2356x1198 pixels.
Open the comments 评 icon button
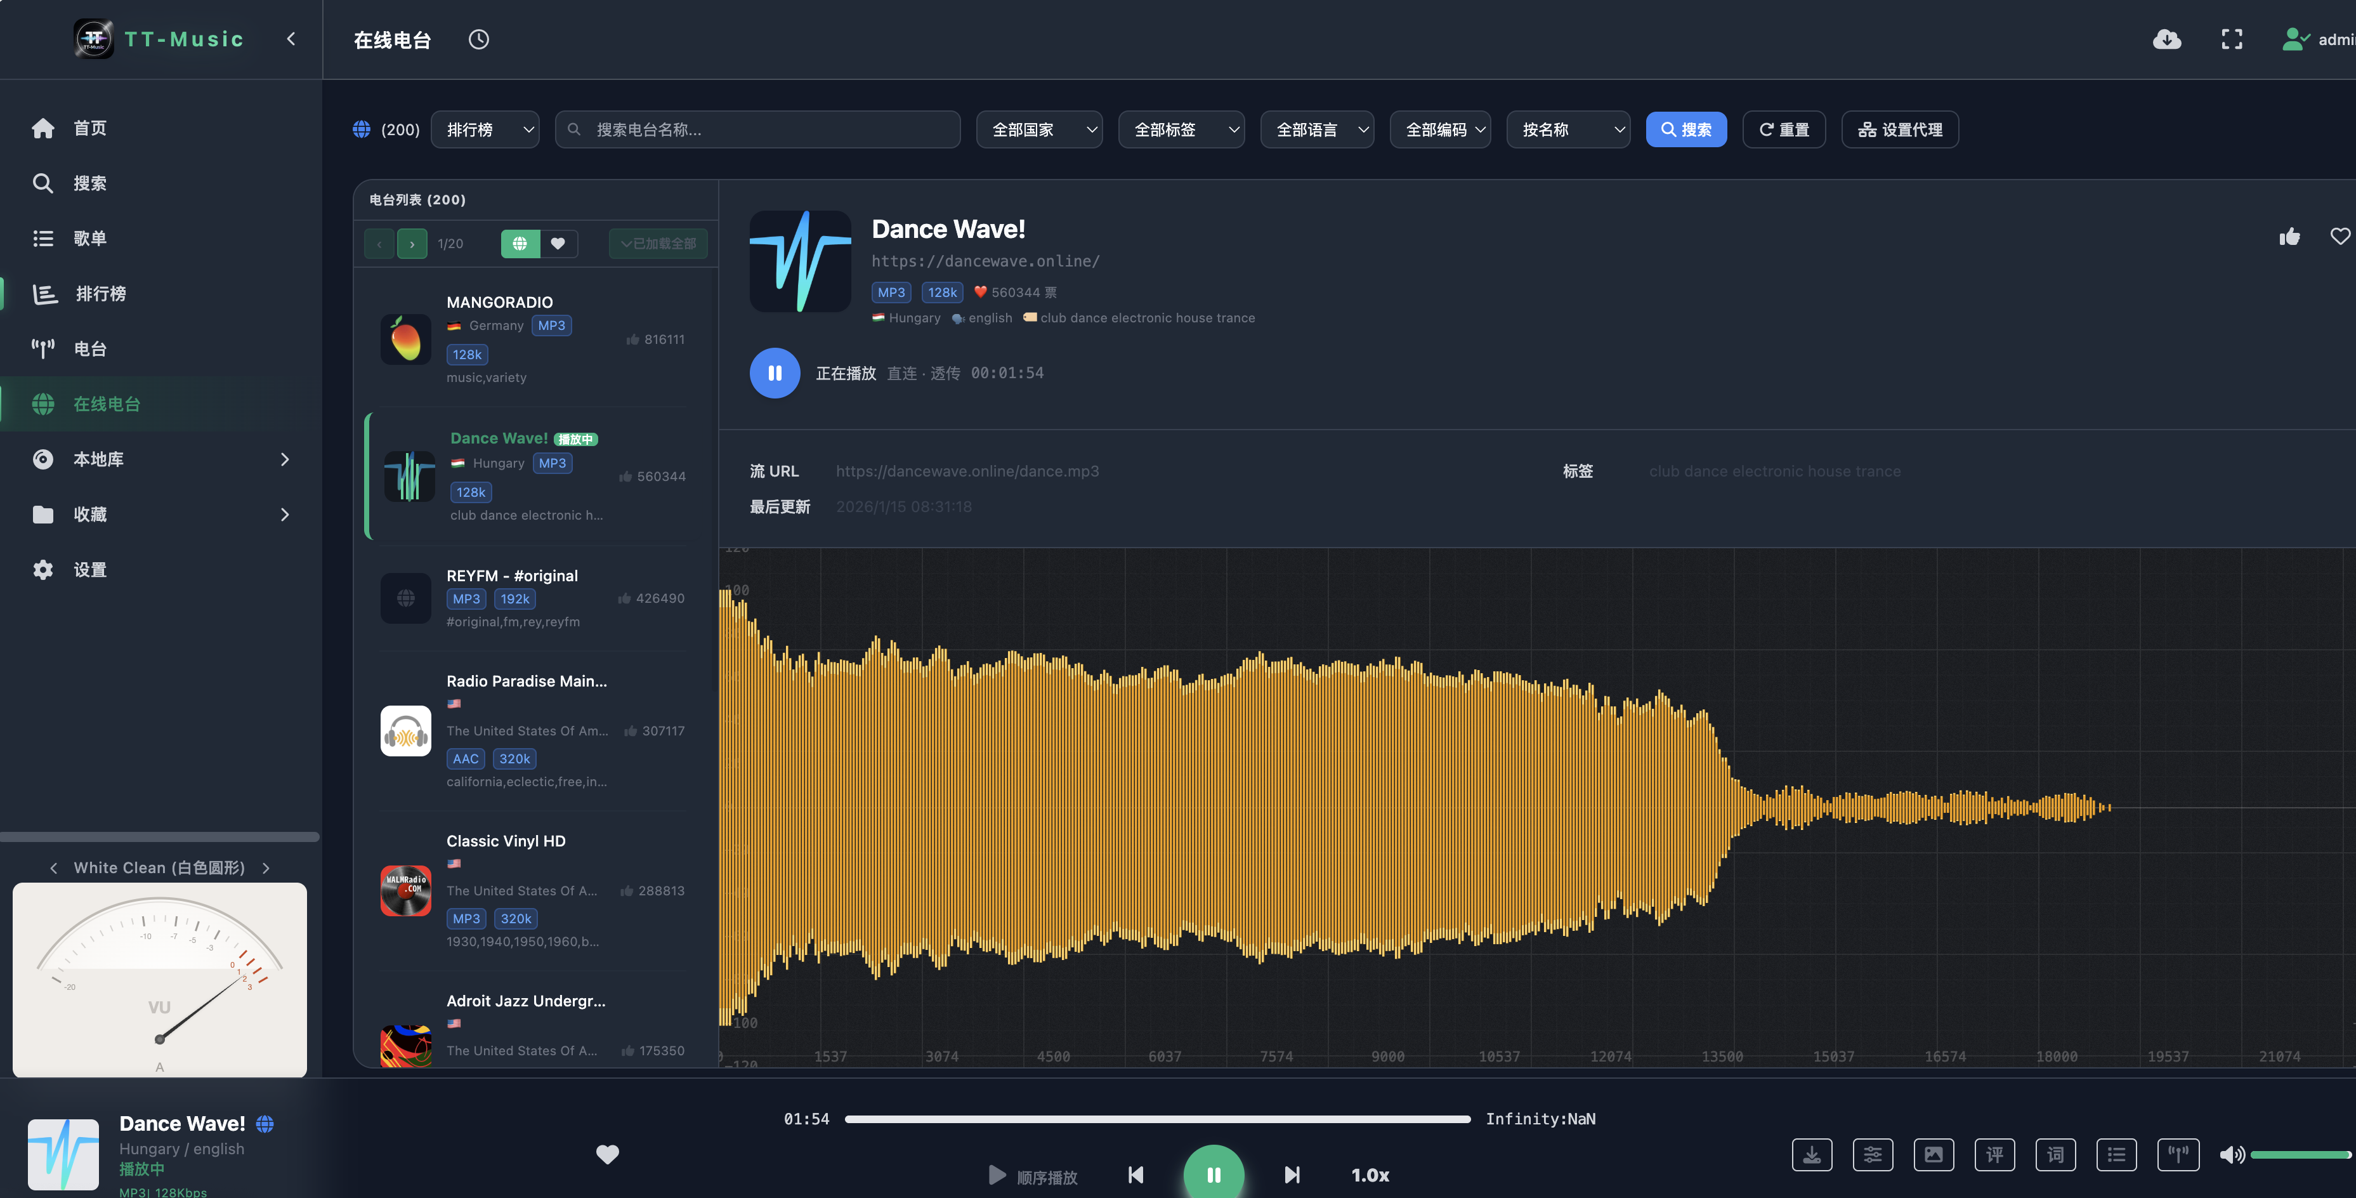click(1994, 1155)
